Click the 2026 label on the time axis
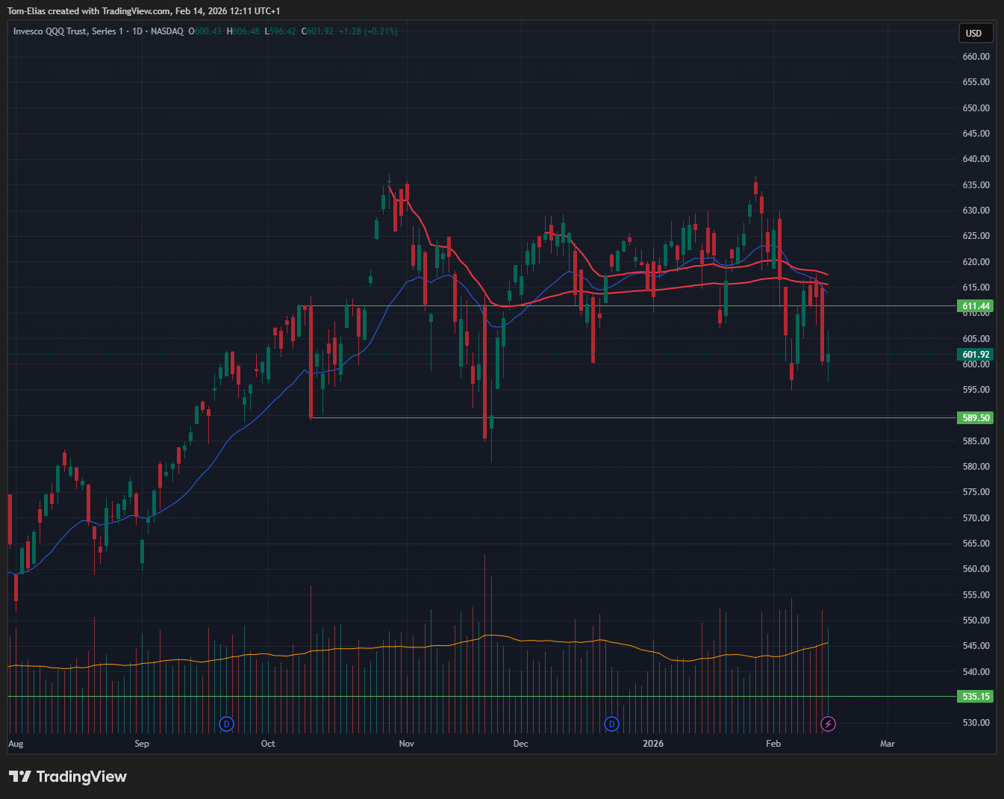Screen dimensions: 1004x799 click(653, 744)
